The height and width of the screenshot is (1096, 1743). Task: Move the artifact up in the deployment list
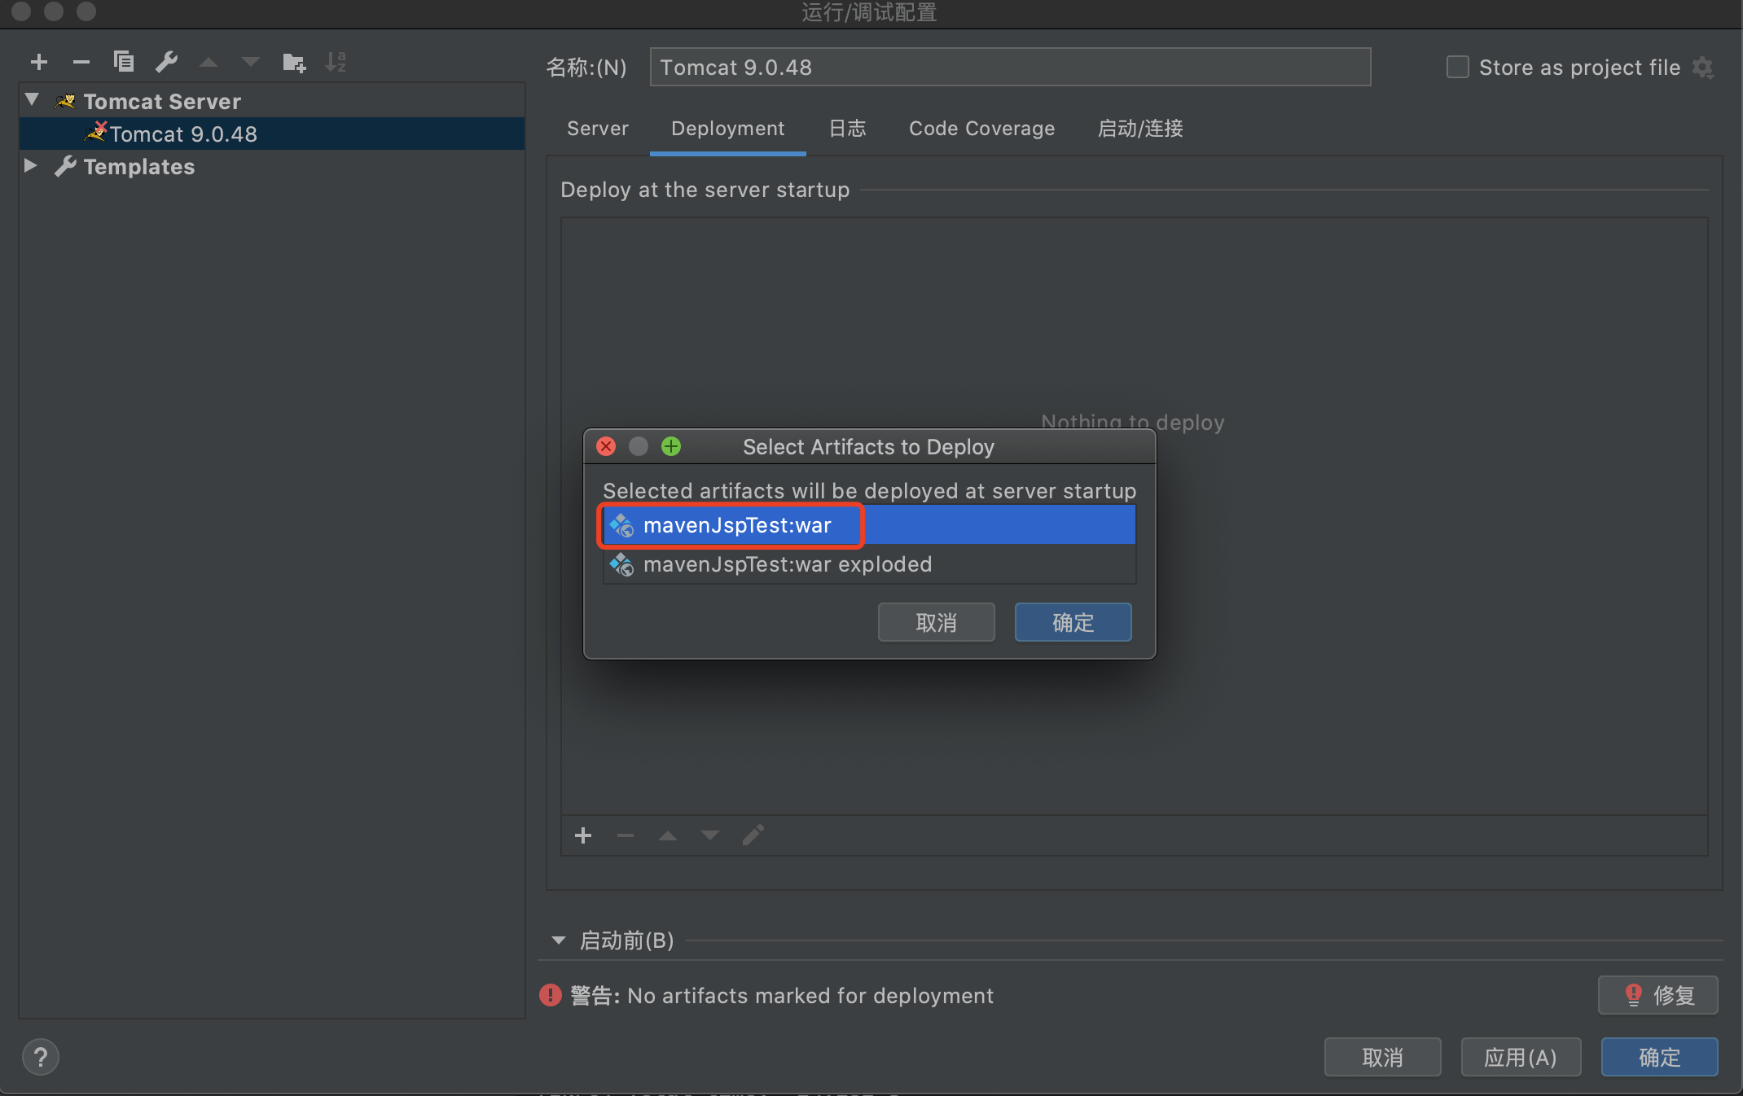(668, 835)
